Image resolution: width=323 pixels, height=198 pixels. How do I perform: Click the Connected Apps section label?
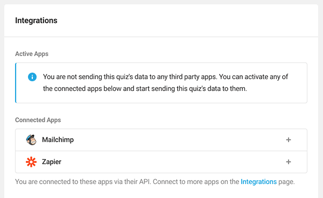[x=38, y=120]
